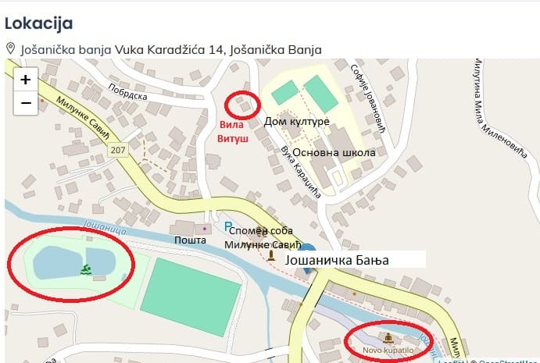Viewport: 540px width, 363px height.
Task: Click the large green sports field
Action: tap(191, 297)
